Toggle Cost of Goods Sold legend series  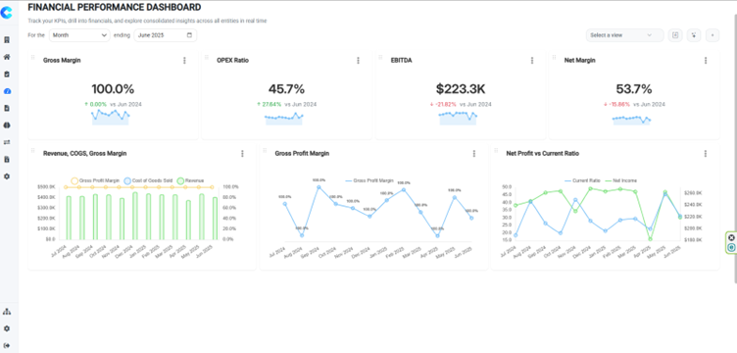[x=148, y=180]
